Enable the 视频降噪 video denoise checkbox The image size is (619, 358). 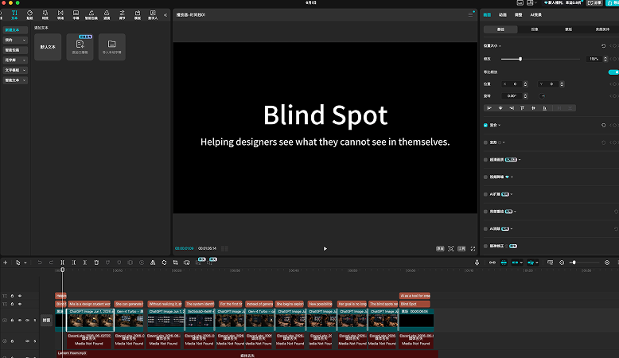coord(485,177)
